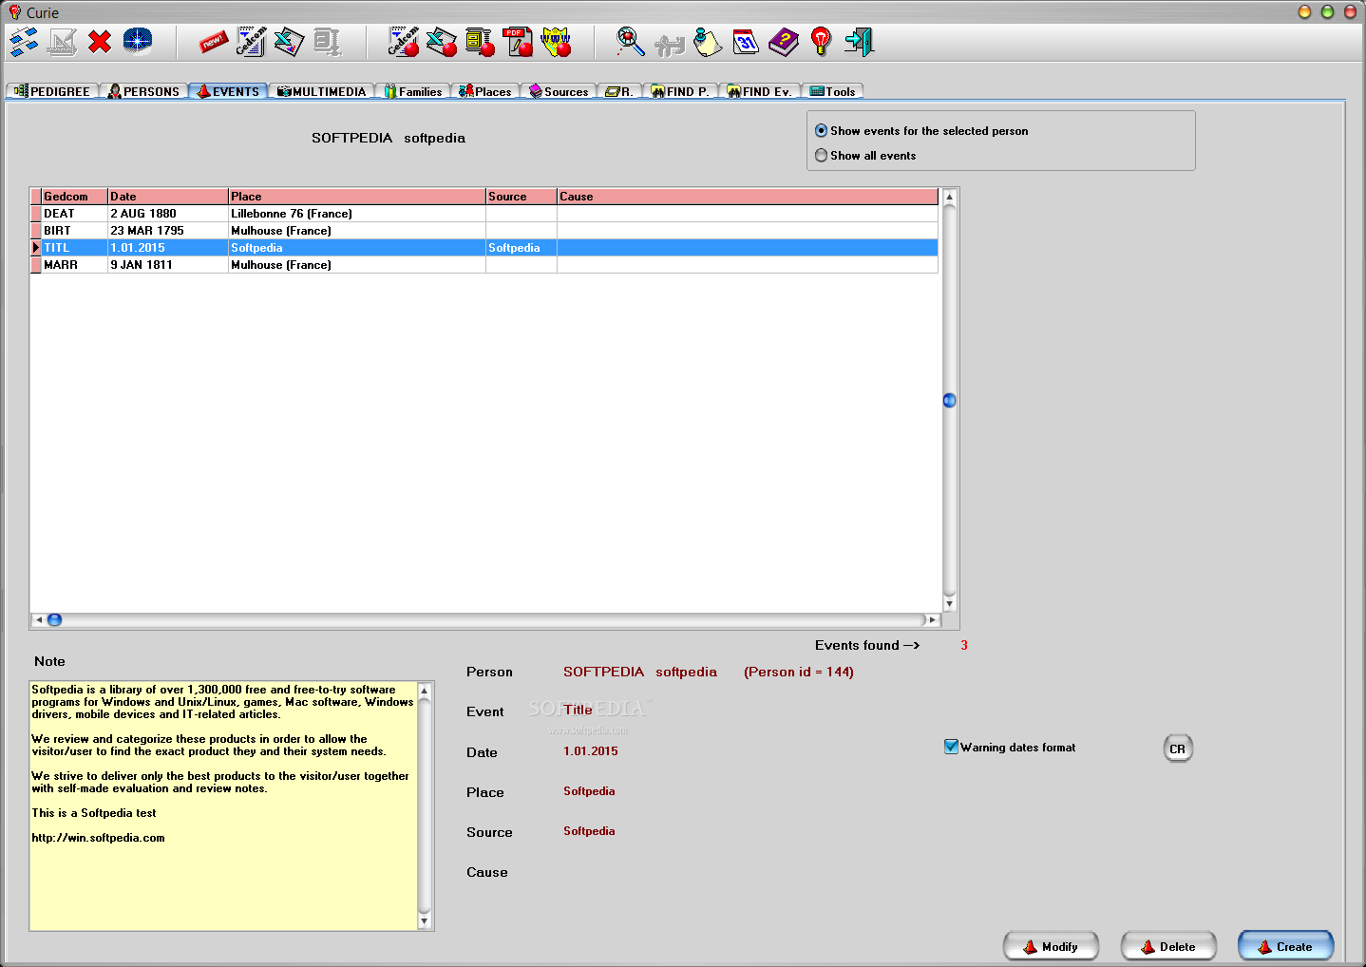Open the R. tab
The image size is (1366, 967).
pyautogui.click(x=619, y=91)
